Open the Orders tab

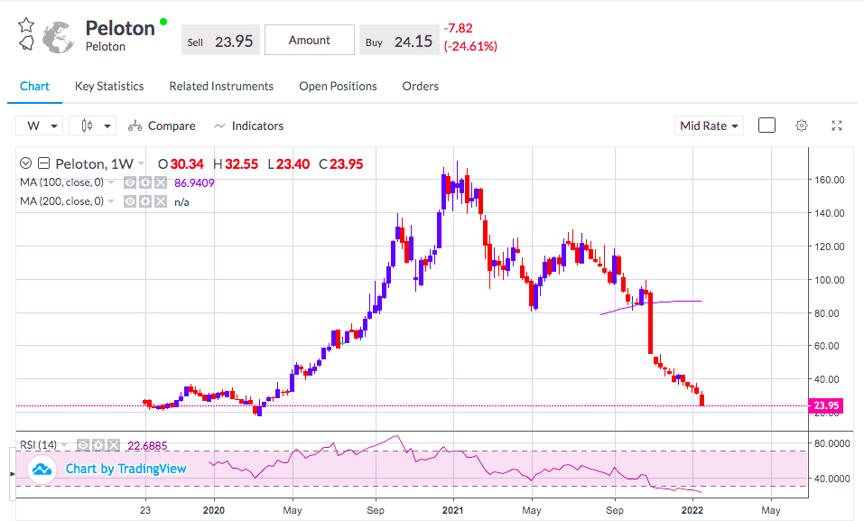[x=421, y=86]
